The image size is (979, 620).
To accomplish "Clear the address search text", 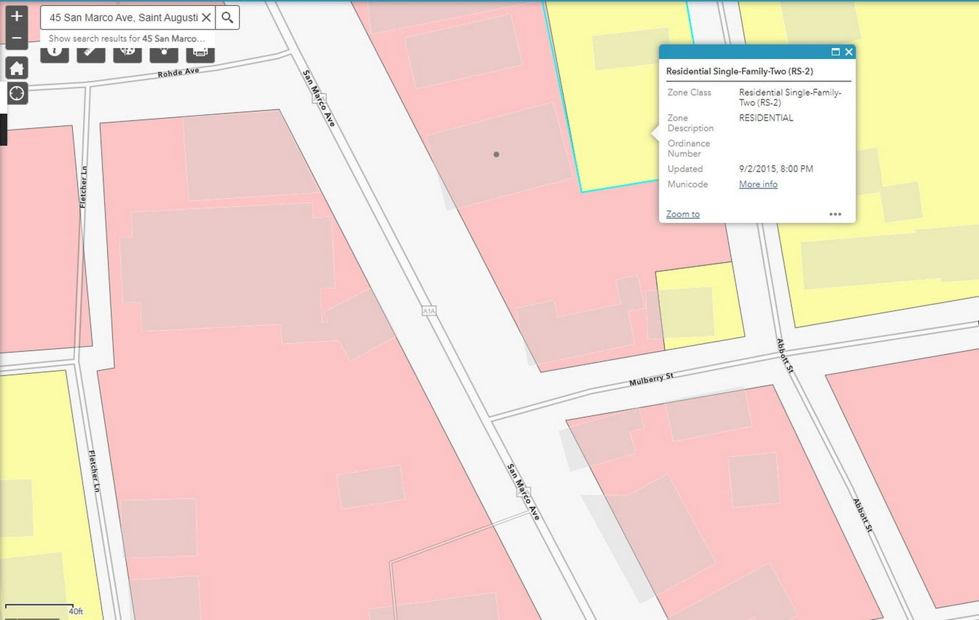I will [x=207, y=18].
